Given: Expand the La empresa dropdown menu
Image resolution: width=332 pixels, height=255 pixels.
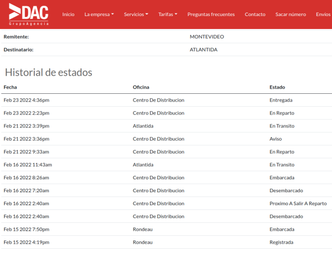Looking at the screenshot, I should (x=99, y=15).
